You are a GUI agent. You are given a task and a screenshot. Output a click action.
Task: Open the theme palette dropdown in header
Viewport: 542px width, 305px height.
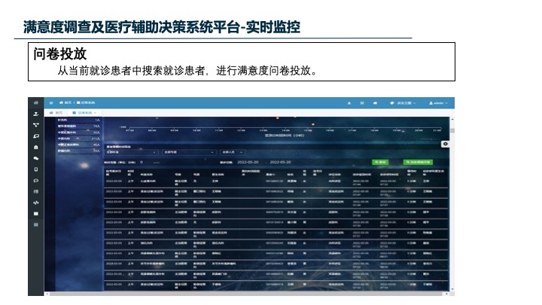point(403,103)
